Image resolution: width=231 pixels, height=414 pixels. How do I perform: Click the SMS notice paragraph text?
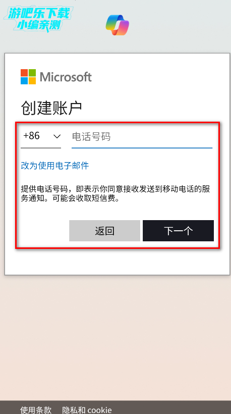click(115, 194)
